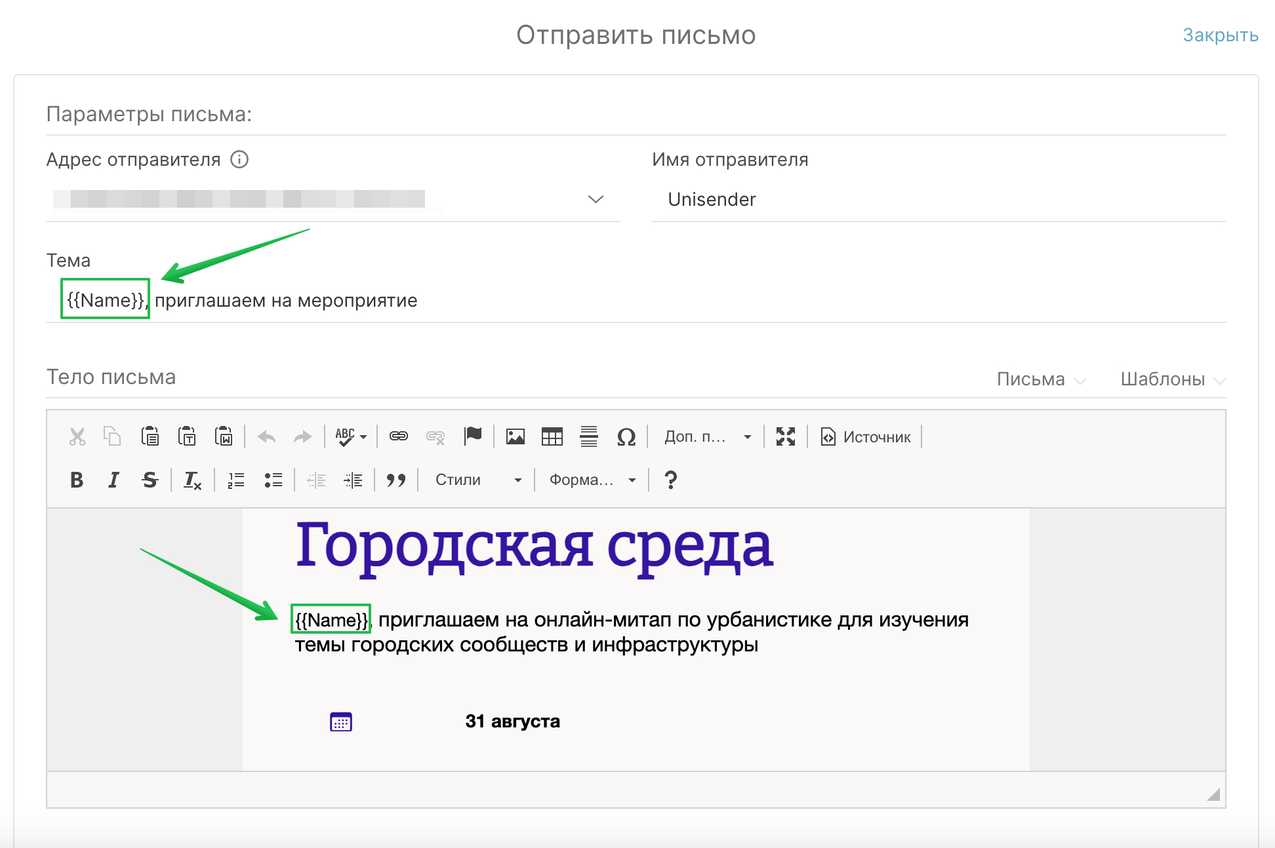
Task: Increase the text indent
Action: (x=353, y=480)
